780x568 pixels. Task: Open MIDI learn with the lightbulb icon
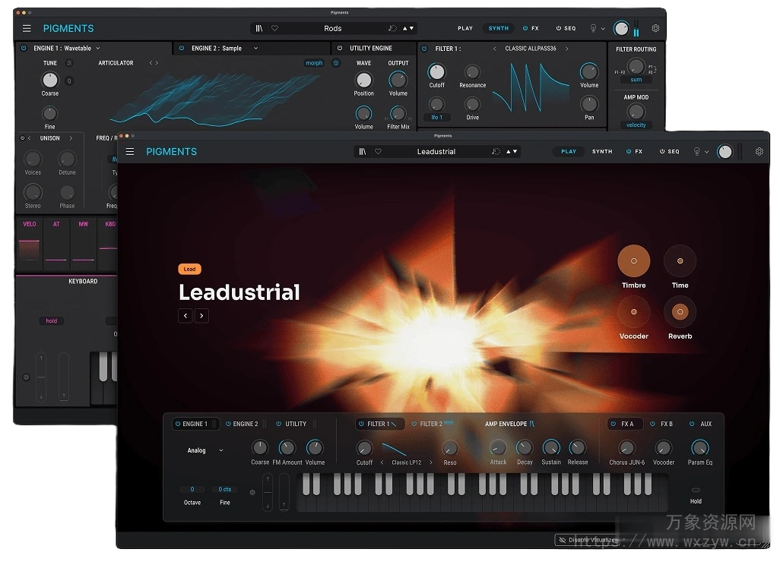tap(696, 151)
